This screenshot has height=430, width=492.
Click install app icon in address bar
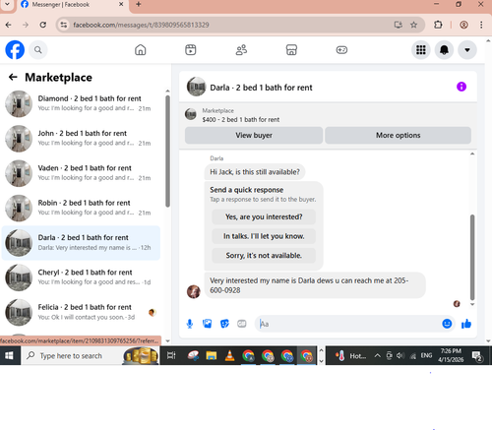398,25
